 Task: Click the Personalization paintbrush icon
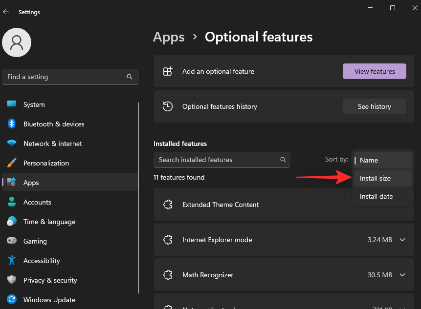pos(12,163)
